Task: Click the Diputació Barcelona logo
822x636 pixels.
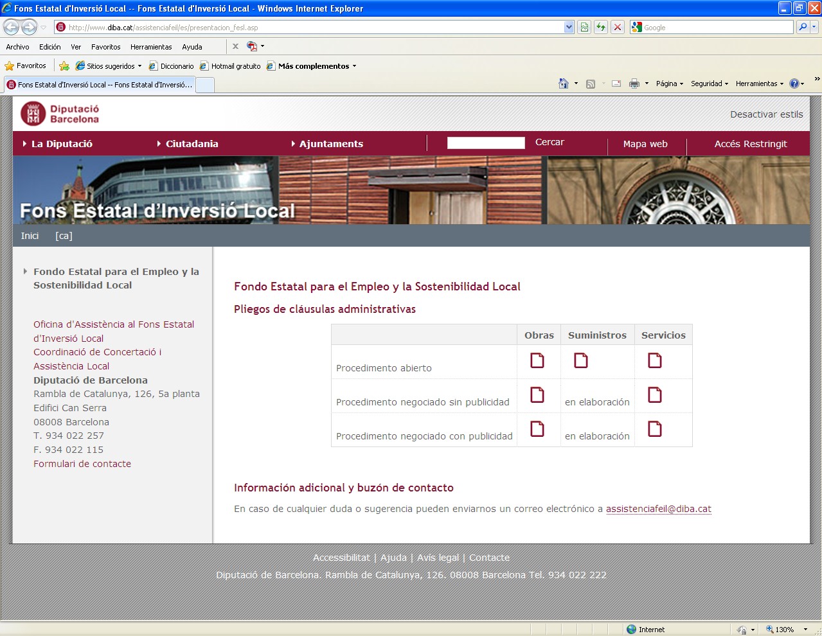Action: [x=60, y=114]
